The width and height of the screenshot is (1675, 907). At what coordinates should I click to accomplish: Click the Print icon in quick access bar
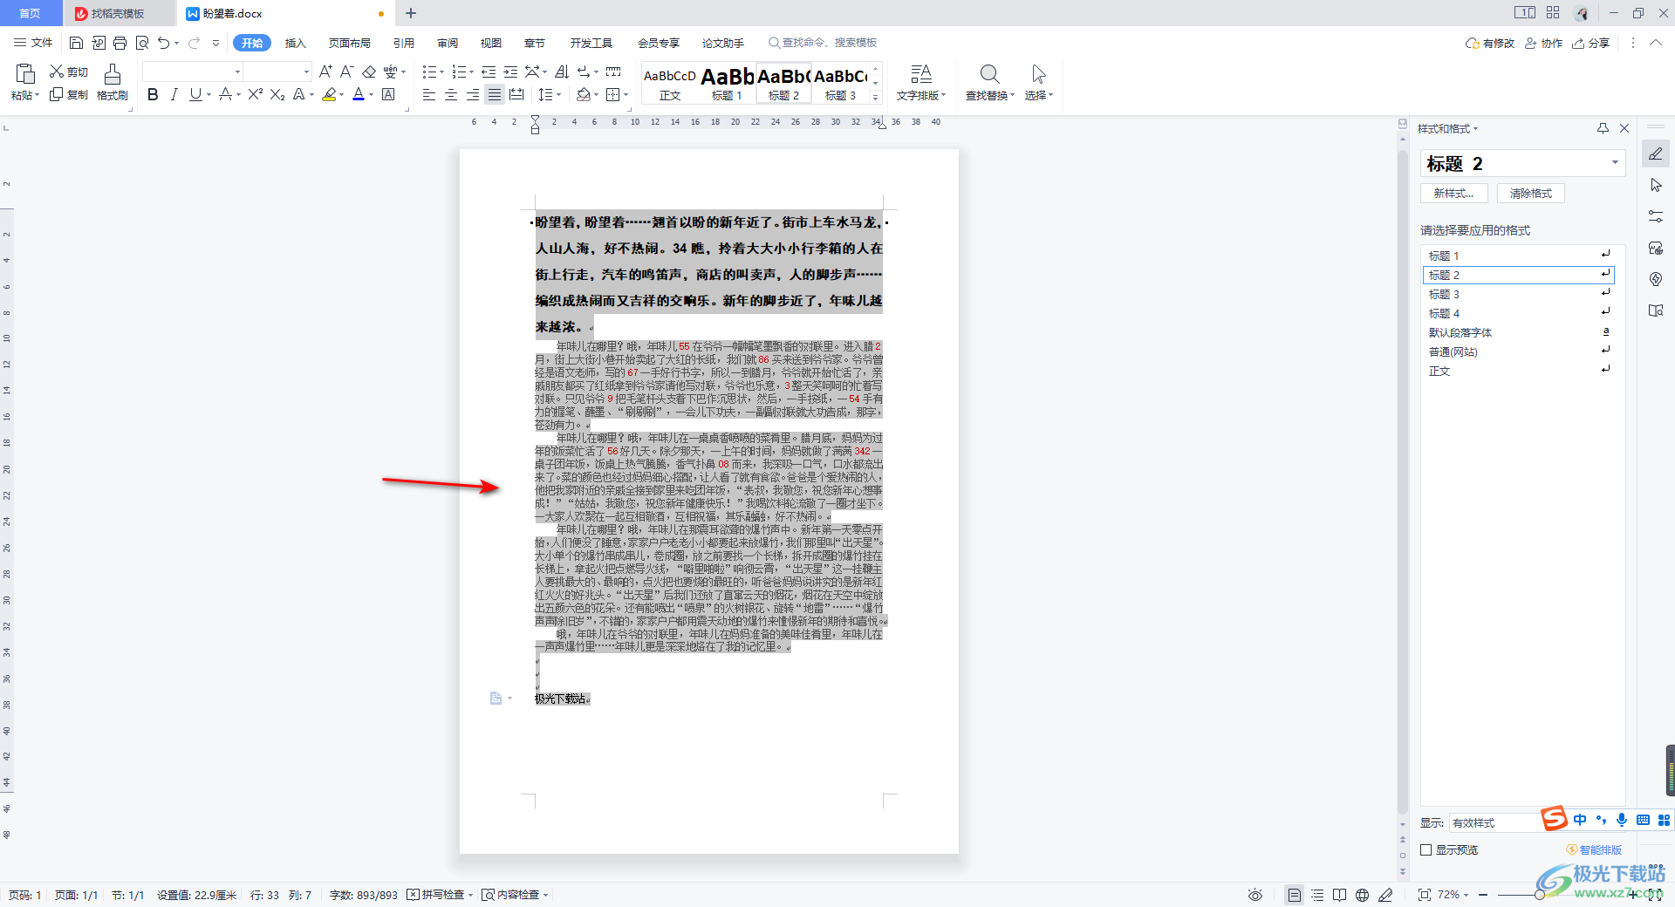coord(120,43)
